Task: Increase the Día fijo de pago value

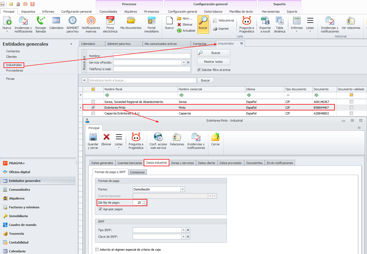Action: [x=144, y=201]
